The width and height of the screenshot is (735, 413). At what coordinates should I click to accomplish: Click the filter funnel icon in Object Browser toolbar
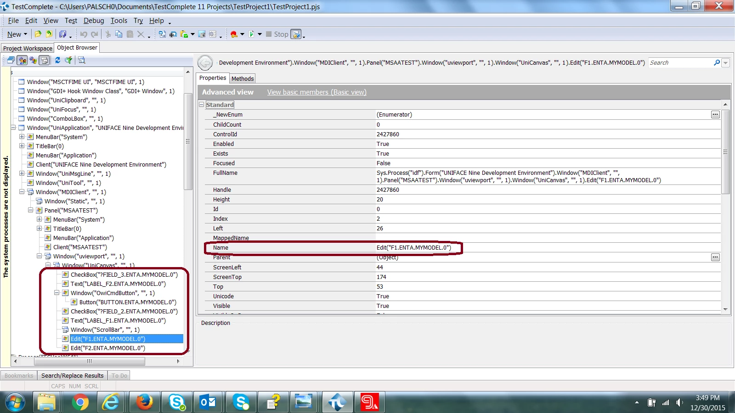(x=68, y=60)
